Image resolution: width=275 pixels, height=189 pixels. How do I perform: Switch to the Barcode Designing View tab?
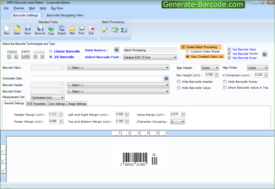tap(65, 15)
